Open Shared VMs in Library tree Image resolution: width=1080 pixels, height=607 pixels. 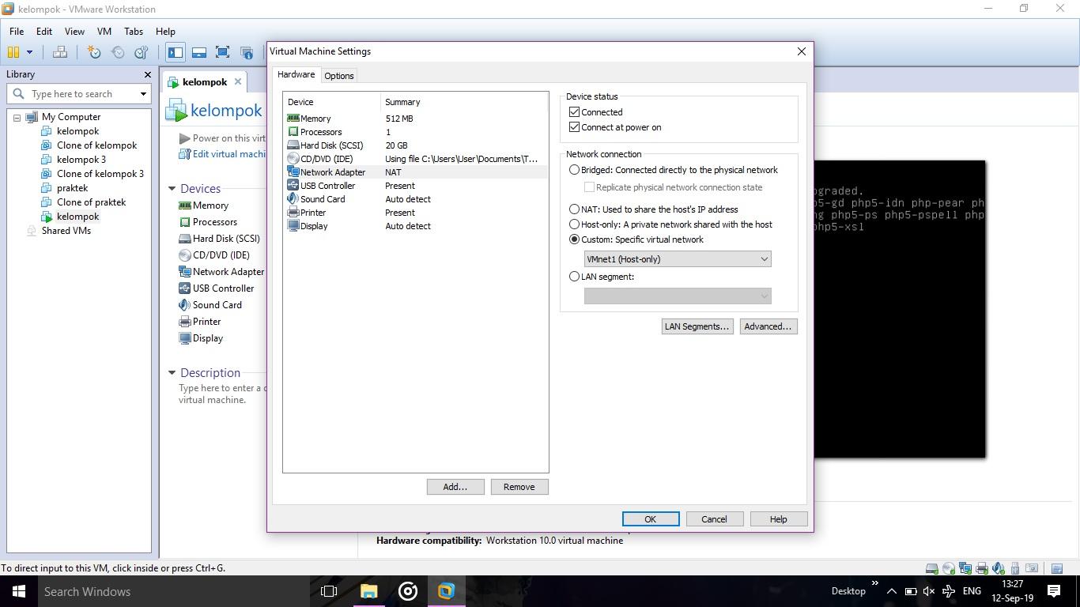[x=66, y=231]
